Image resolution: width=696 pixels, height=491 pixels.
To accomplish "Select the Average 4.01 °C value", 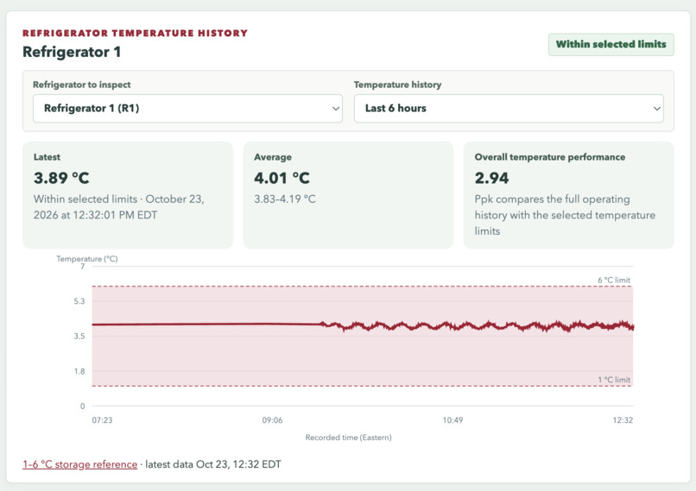I will pos(282,178).
